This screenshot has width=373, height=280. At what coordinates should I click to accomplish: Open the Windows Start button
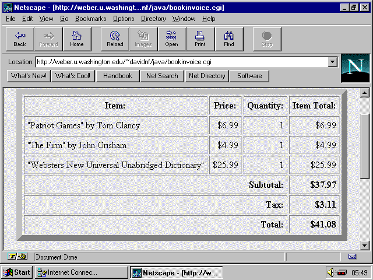pos(17,272)
